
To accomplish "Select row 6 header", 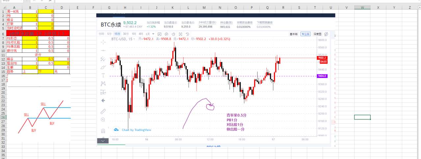I will [x=3, y=33].
